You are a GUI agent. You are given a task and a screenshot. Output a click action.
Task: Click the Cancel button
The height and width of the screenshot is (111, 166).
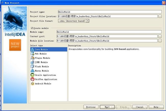click(x=140, y=107)
